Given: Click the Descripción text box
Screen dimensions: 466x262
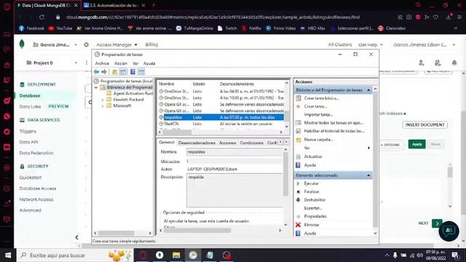Looking at the screenshot, I should tap(234, 191).
